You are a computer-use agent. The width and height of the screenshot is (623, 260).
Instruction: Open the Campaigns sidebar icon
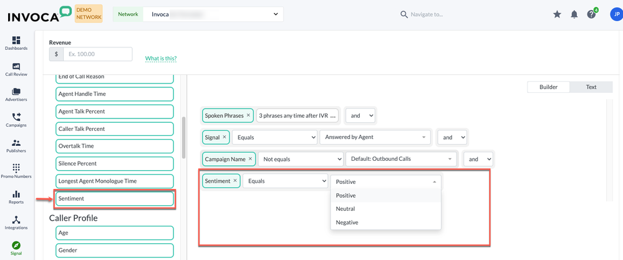tap(16, 120)
